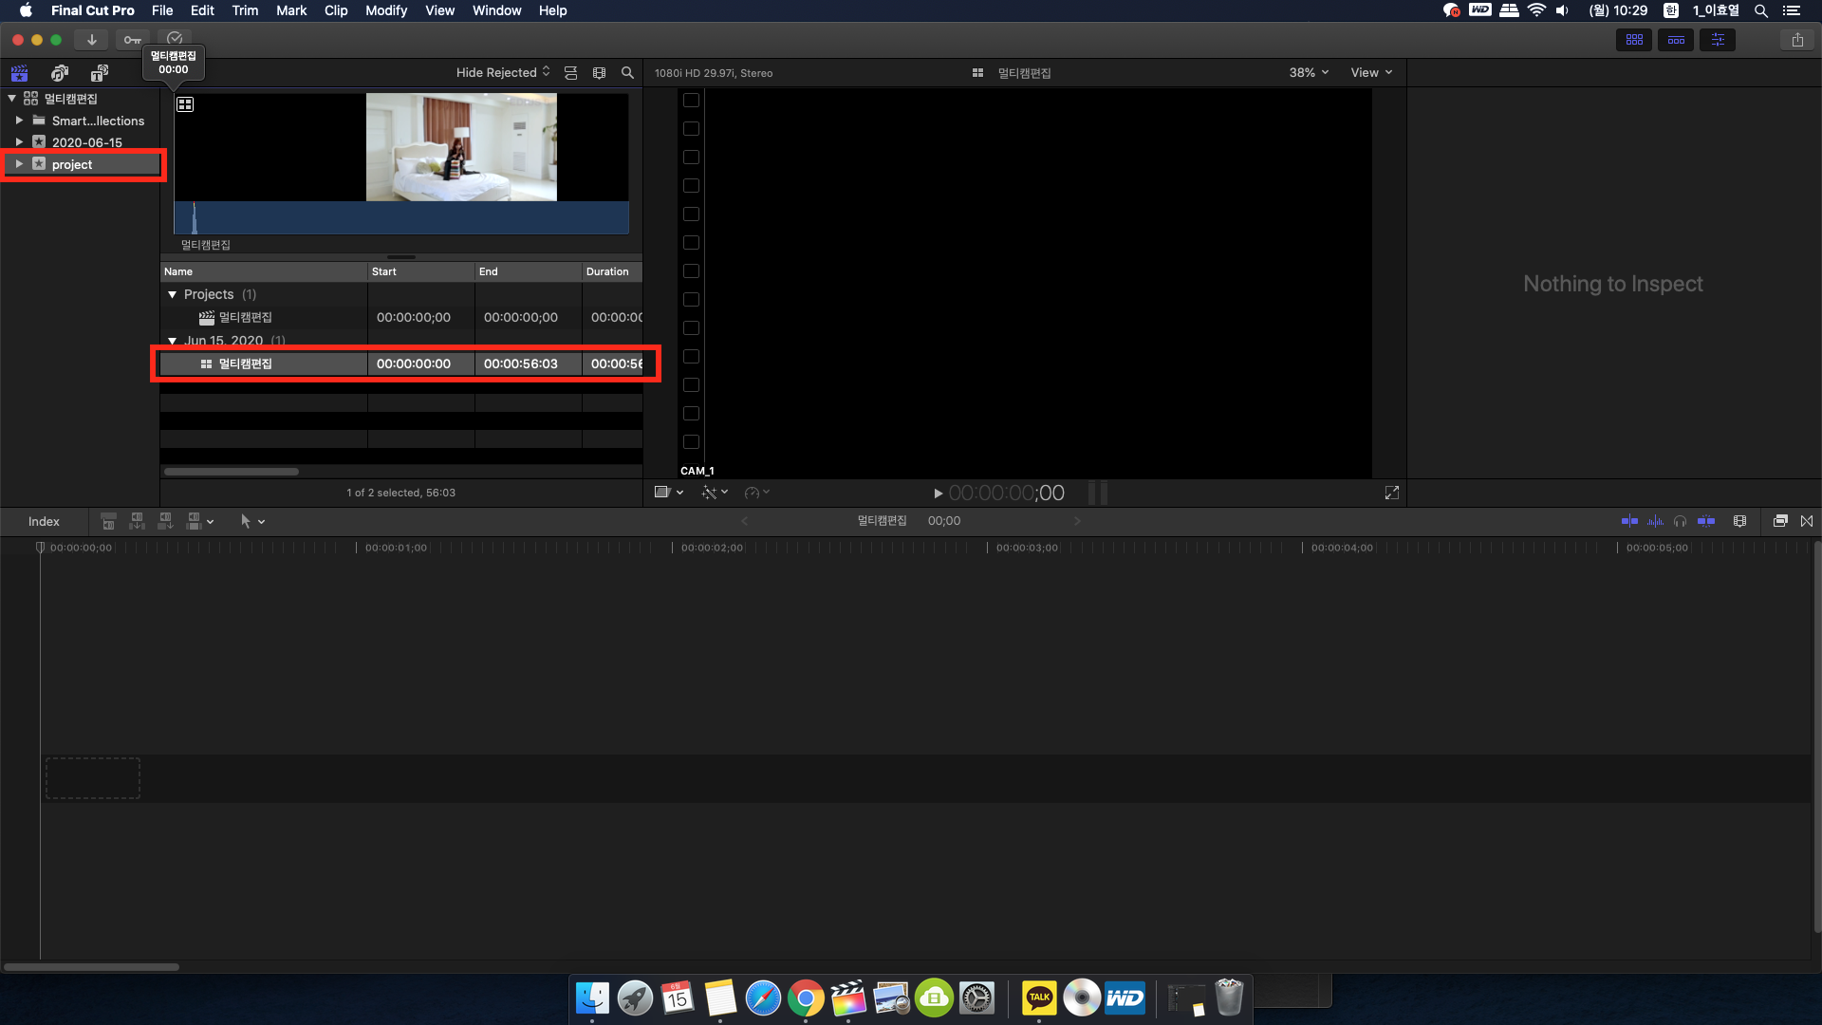Open the Keyword Editor key icon
Screen dimensions: 1822x1025
(132, 40)
